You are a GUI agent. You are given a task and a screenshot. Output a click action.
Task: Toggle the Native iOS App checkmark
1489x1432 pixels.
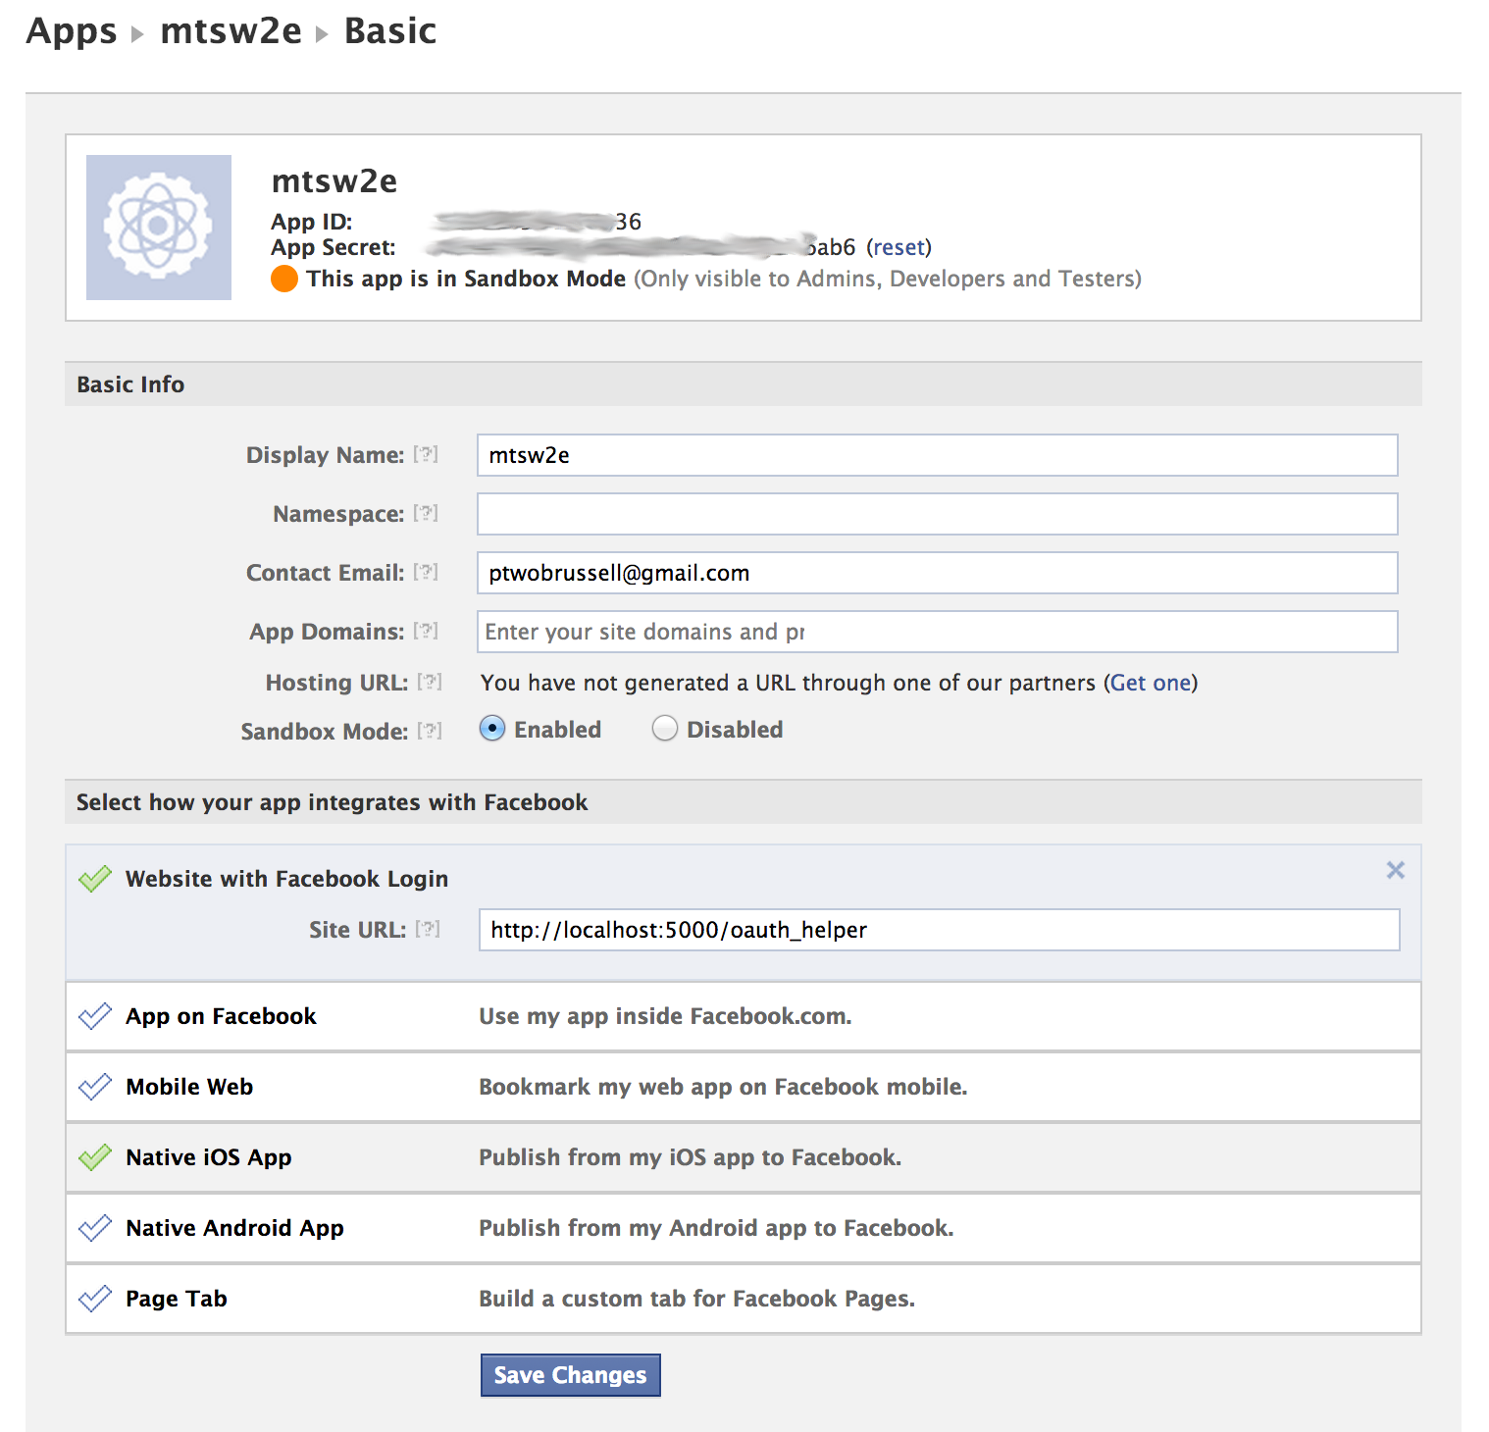(95, 1157)
